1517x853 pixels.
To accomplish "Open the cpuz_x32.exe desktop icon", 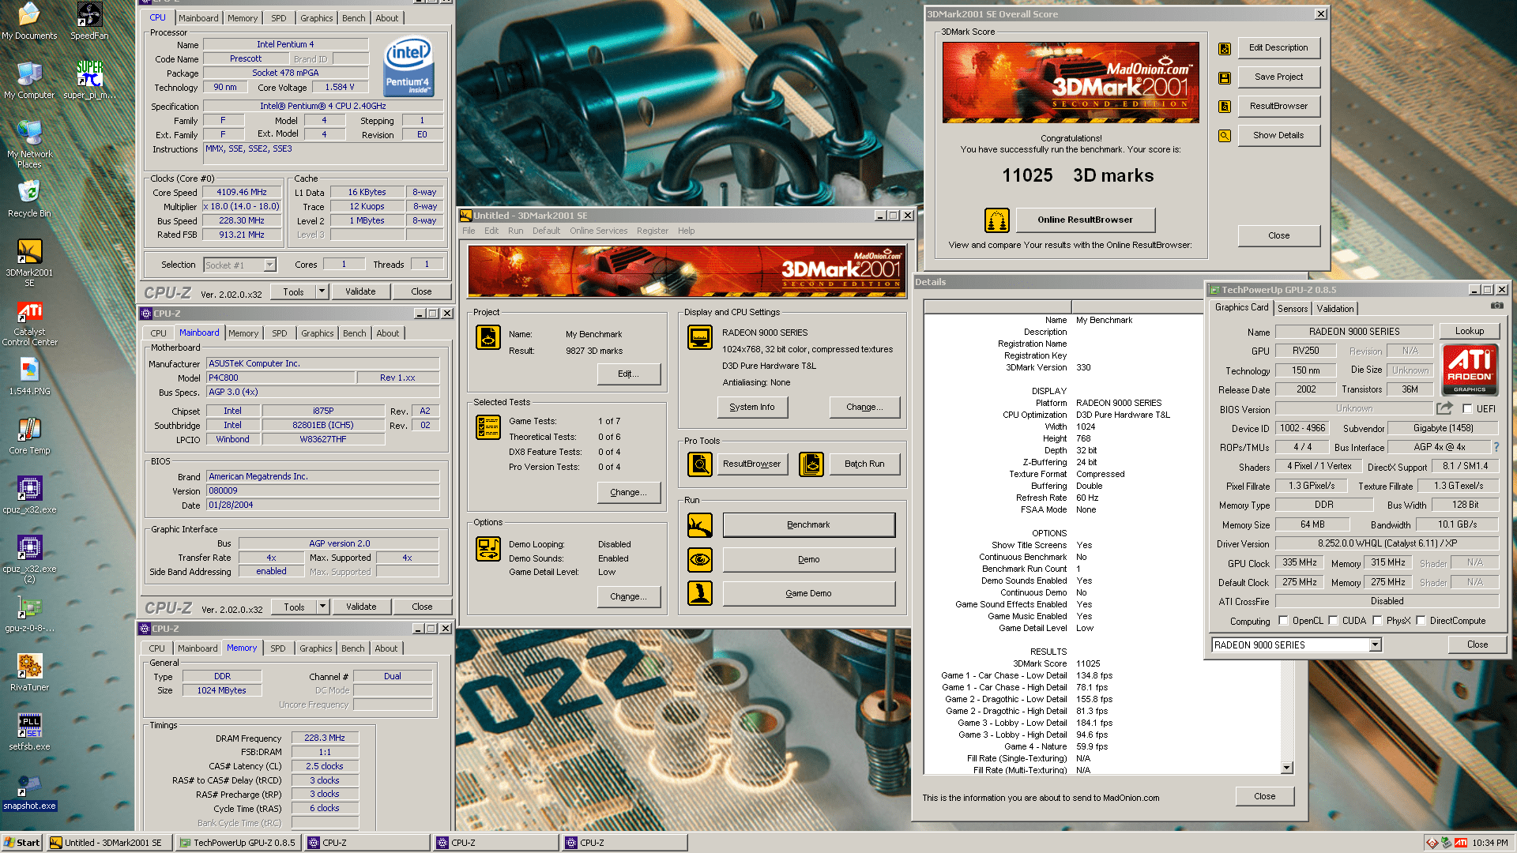I will click(29, 495).
